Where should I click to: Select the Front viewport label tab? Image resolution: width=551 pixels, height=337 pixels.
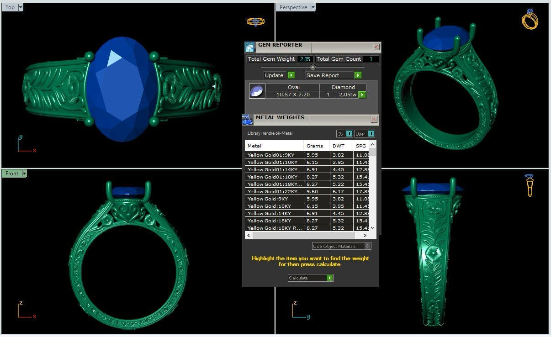(12, 174)
